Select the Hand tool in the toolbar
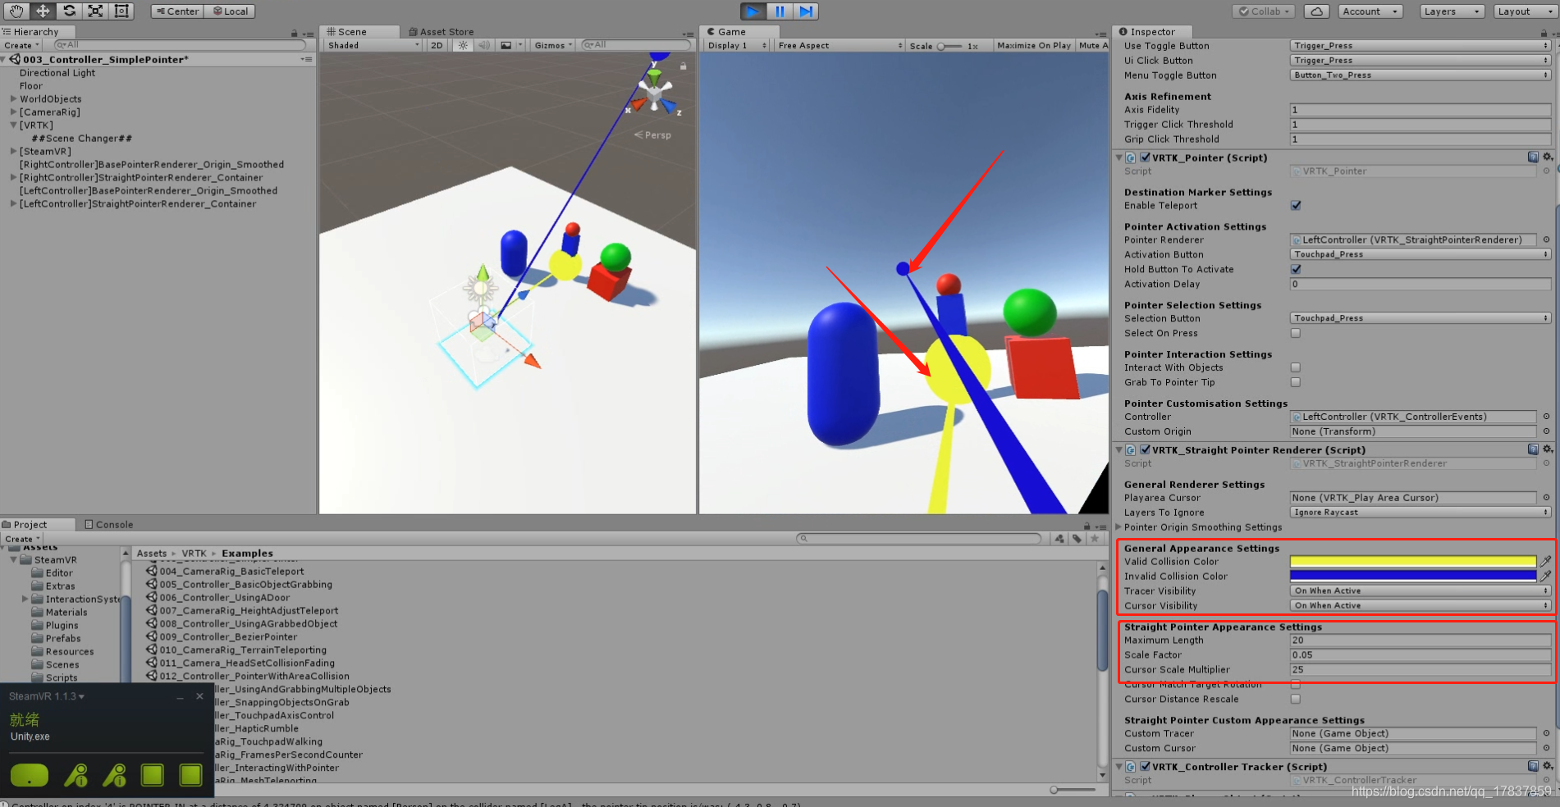The width and height of the screenshot is (1560, 807). pyautogui.click(x=17, y=11)
